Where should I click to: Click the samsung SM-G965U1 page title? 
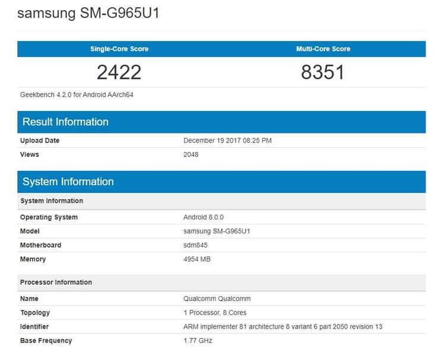(x=88, y=13)
